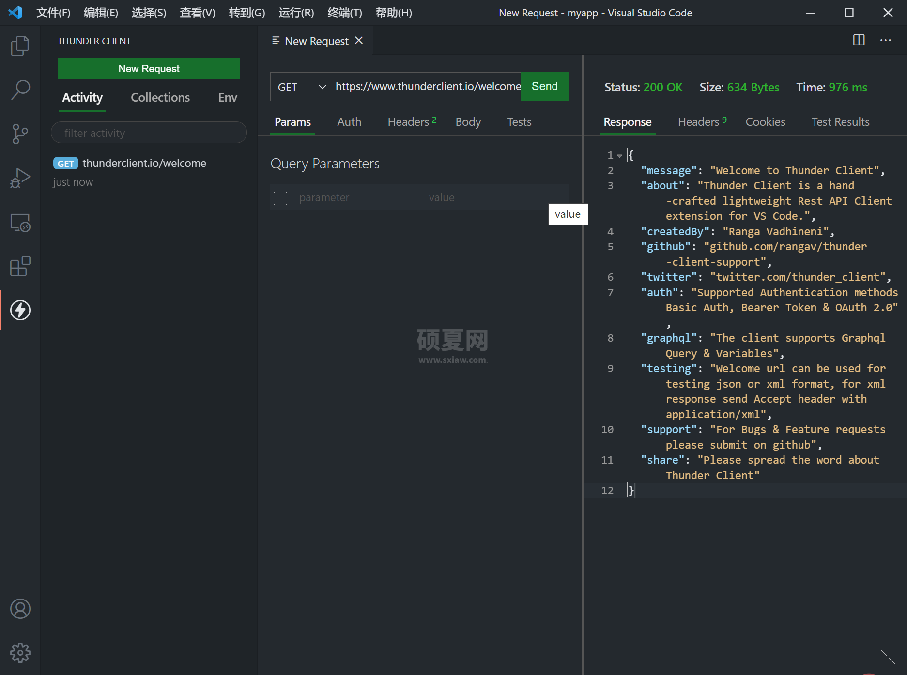Open the Search view icon

point(20,90)
